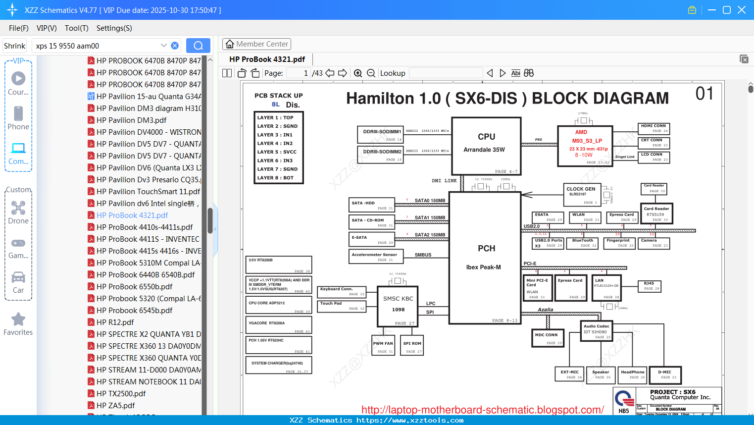This screenshot has width=754, height=425.
Task: Open the Drone category
Action: [x=18, y=212]
